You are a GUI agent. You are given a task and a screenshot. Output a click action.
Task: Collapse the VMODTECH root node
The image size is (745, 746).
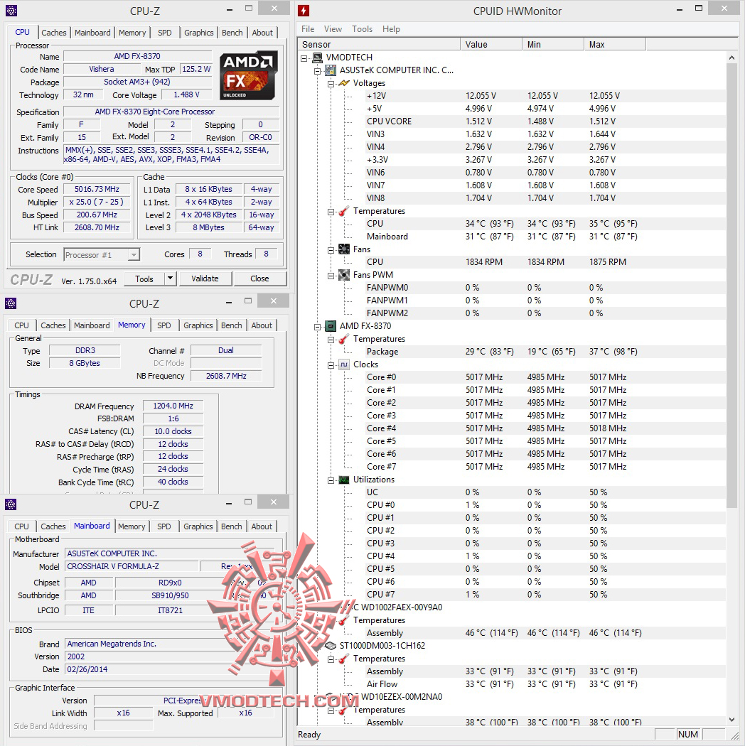(304, 58)
